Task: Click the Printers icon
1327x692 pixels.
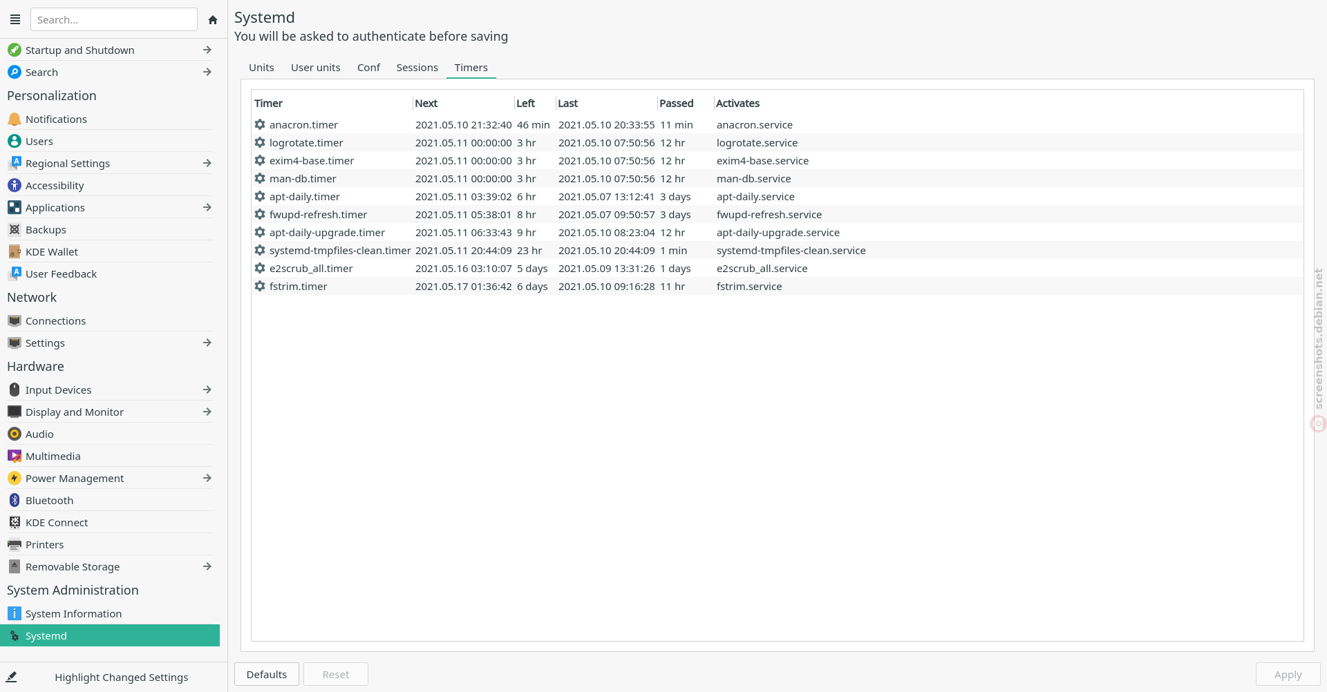Action: pyautogui.click(x=15, y=544)
